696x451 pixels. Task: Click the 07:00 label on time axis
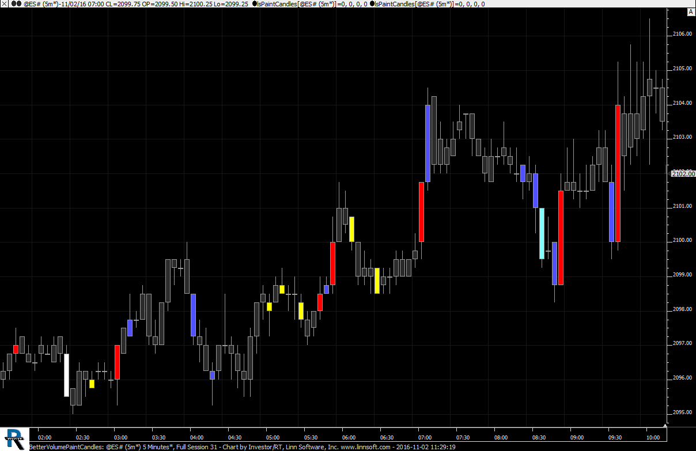click(x=424, y=437)
